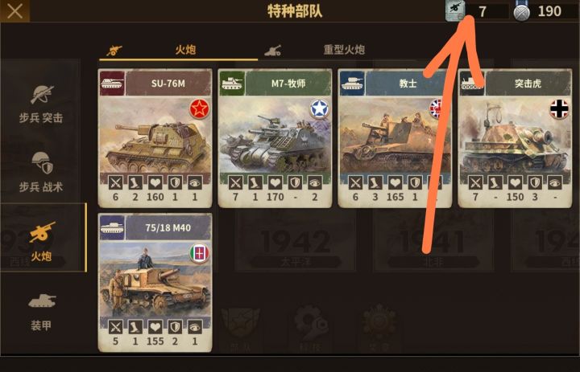Screen dimensions: 580x372
Task: Select the 步兵战术 helmet shield category
Action: click(41, 173)
